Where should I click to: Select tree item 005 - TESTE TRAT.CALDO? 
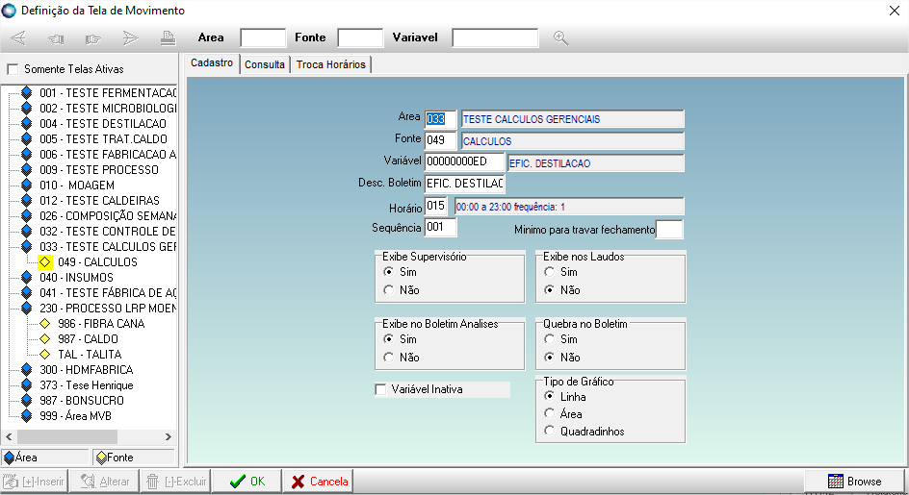pyautogui.click(x=103, y=139)
